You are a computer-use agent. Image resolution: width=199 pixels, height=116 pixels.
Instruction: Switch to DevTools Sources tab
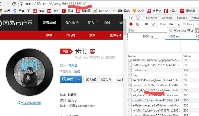coord(182,18)
